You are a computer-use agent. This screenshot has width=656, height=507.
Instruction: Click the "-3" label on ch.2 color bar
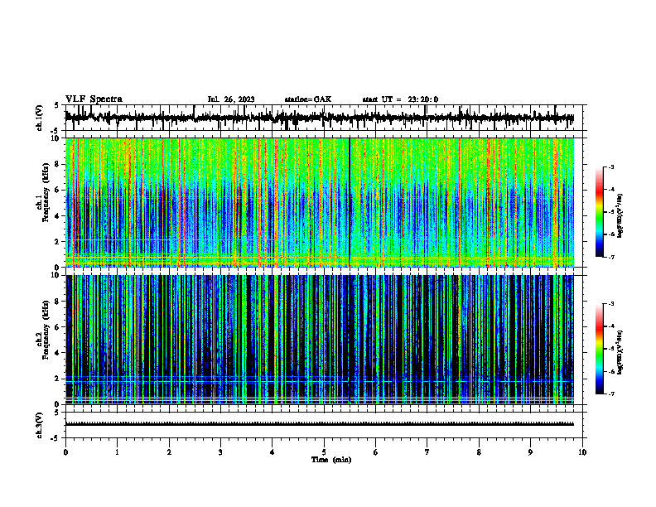click(x=610, y=304)
